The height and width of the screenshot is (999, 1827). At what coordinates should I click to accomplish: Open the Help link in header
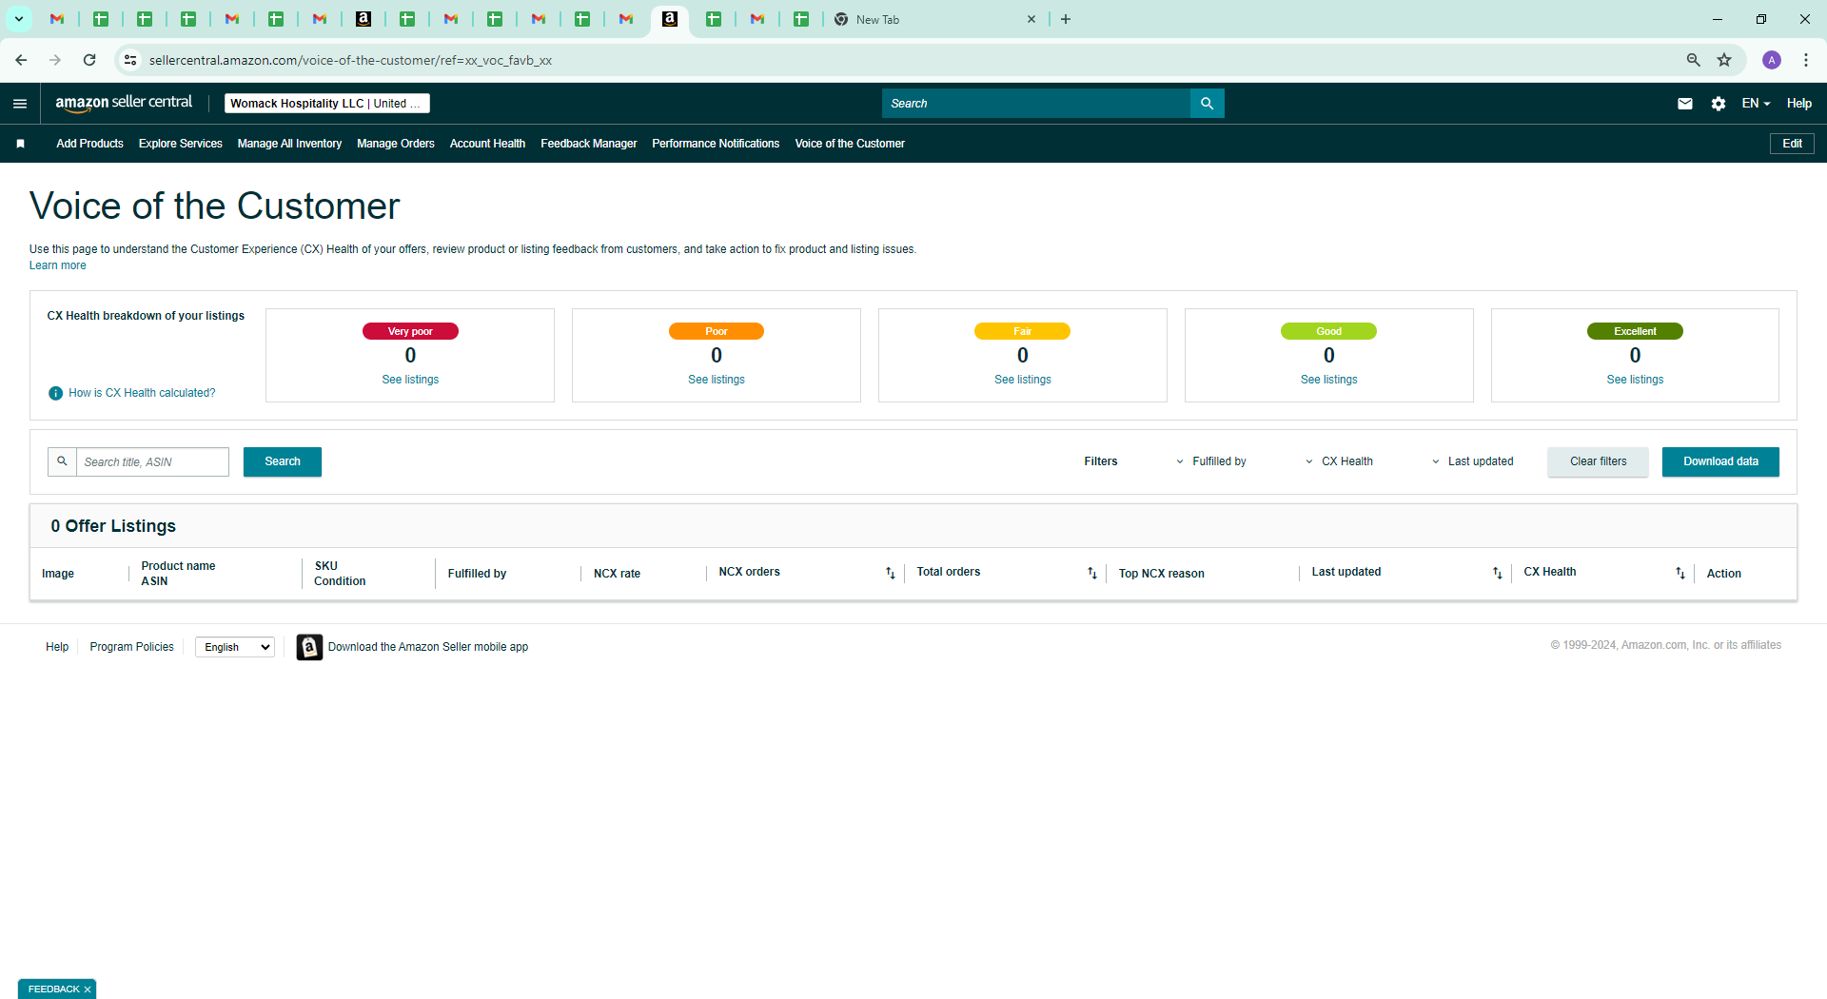[1798, 104]
